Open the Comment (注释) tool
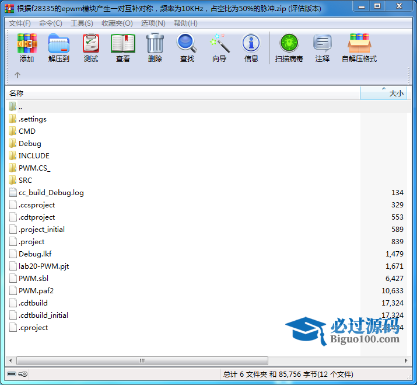Viewport: 417px width, 385px height. 323,48
